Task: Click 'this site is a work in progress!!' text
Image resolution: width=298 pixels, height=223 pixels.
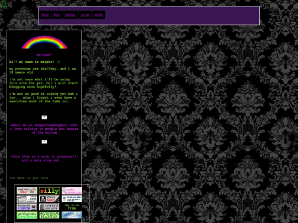Action: click(44, 156)
